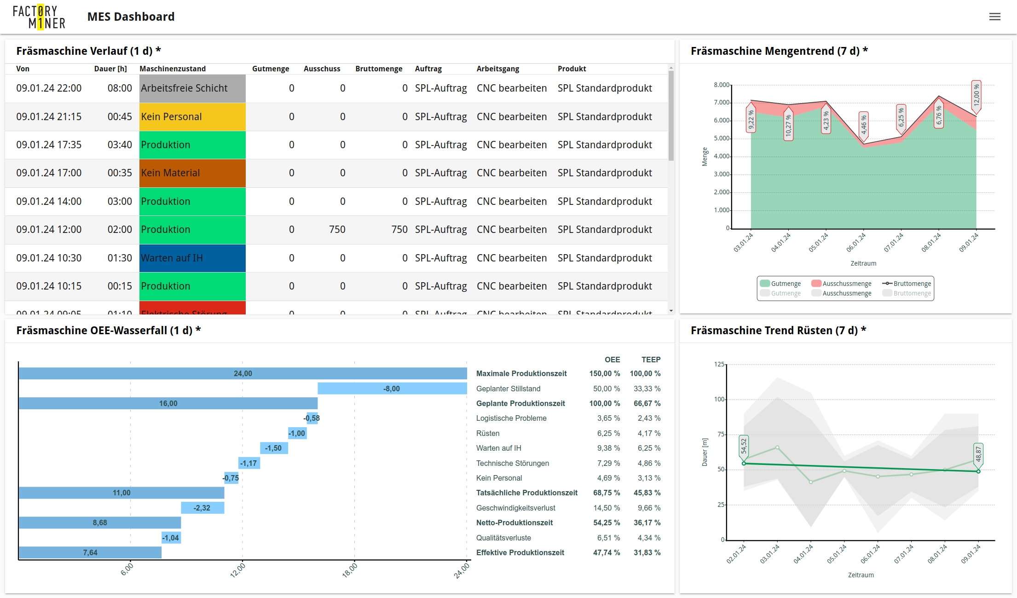Click the 24,00 waterfall bar

tap(243, 373)
